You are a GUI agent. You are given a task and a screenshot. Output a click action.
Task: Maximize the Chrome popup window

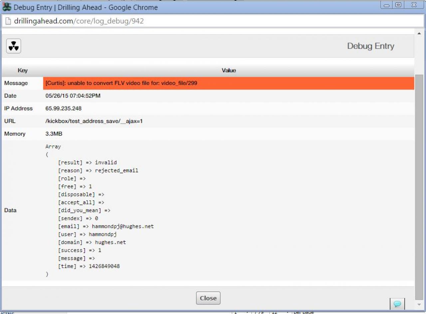pos(398,5)
